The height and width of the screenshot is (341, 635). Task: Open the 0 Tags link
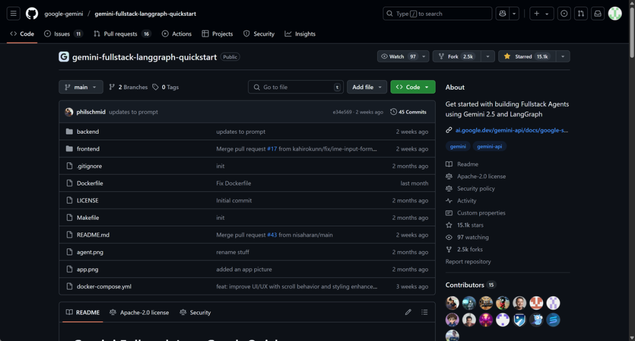click(x=166, y=87)
